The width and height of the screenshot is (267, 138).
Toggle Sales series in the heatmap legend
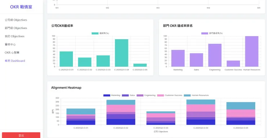point(128,95)
